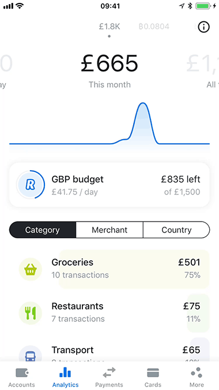Switch the breakdown to Merchant
Viewport: 219px width, 390px height.
point(109,230)
